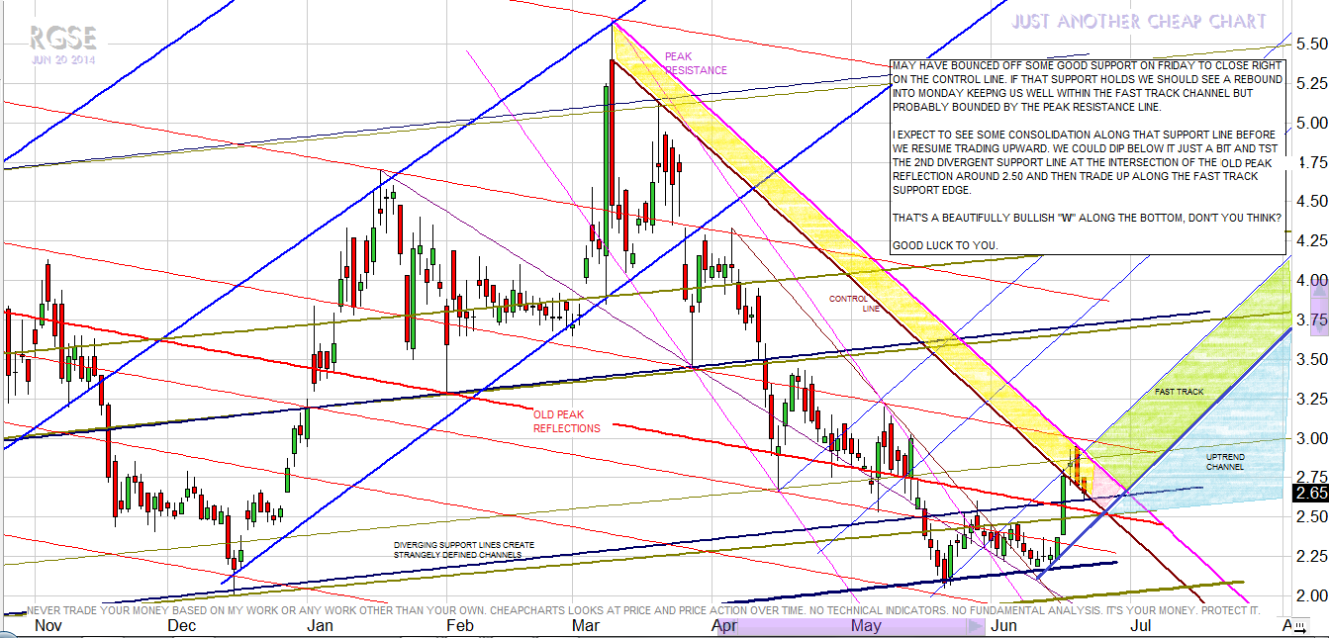The image size is (1329, 638).
Task: Select the FAST TRACK channel label
Action: coord(1179,392)
